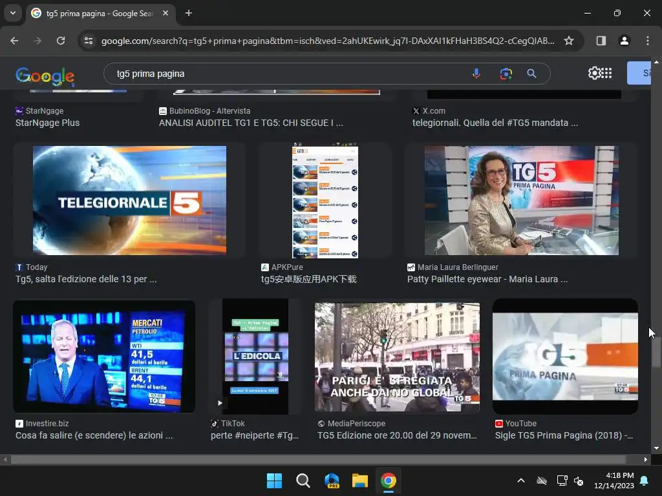Bookmark this page with the star icon
Screen dimensions: 662x496
[569, 41]
